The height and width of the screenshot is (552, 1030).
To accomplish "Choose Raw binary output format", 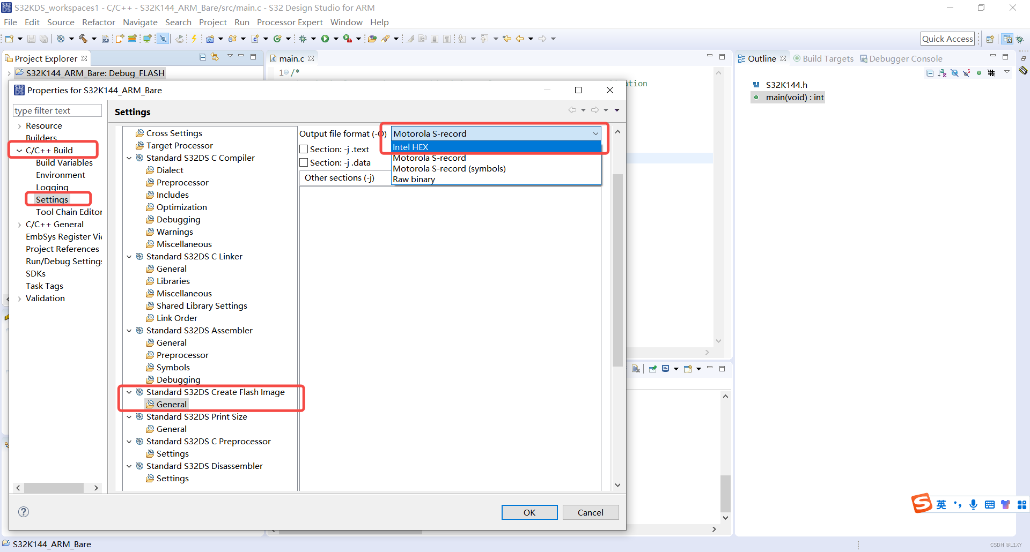I will pyautogui.click(x=496, y=179).
